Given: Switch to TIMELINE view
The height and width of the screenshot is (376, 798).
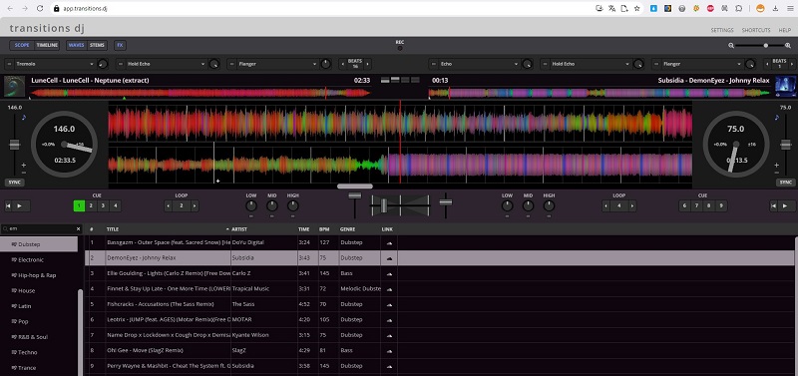Looking at the screenshot, I should click(x=47, y=45).
